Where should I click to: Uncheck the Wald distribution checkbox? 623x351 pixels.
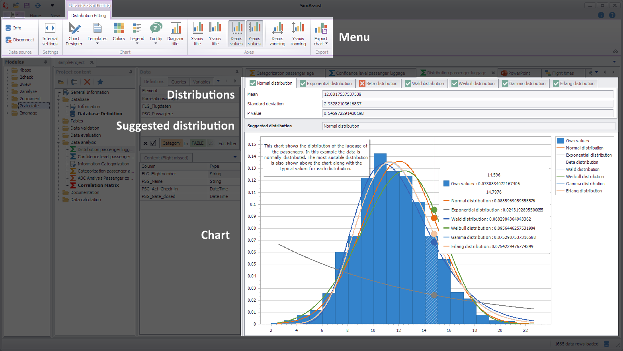[408, 83]
